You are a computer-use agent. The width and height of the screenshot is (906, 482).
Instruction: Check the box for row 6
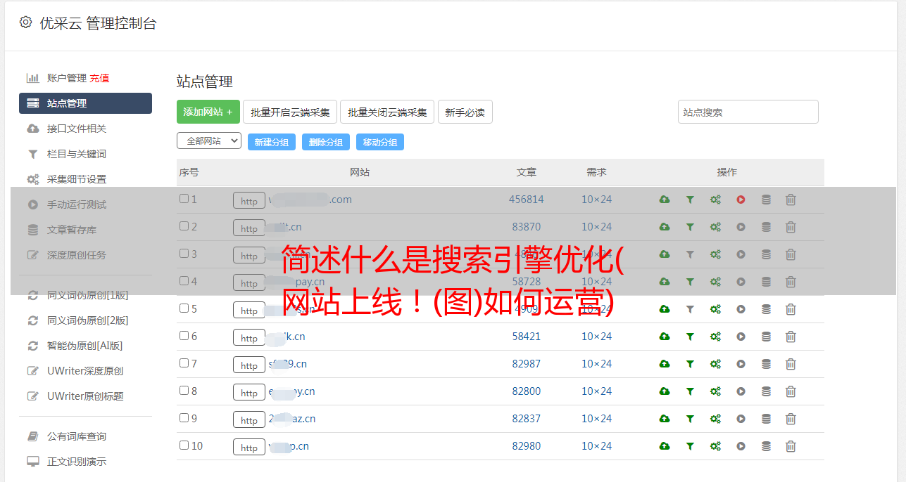tap(184, 336)
